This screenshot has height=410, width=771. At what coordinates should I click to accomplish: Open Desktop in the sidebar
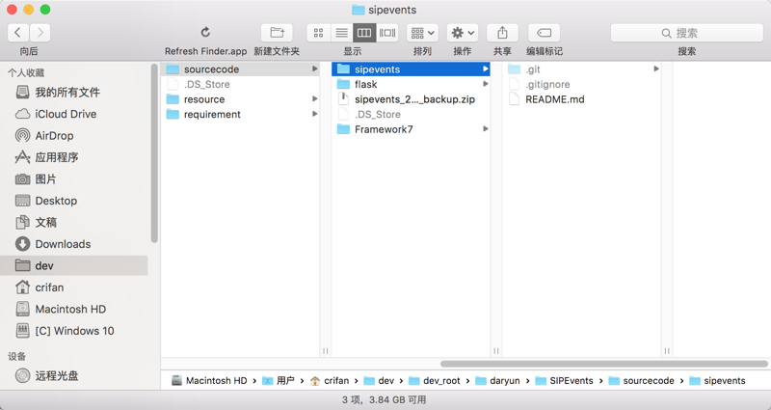[x=74, y=201]
